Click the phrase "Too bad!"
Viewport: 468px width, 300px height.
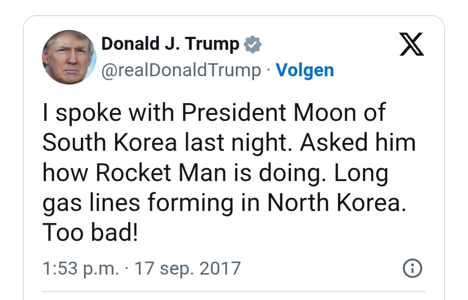click(90, 234)
